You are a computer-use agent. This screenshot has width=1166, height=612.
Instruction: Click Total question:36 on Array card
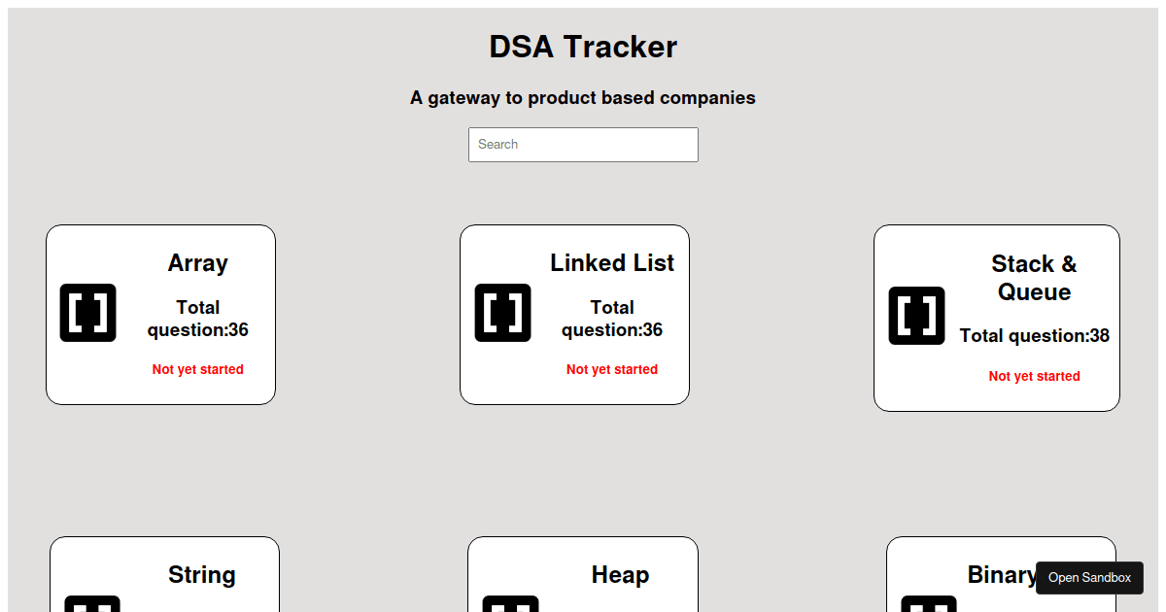click(x=197, y=318)
